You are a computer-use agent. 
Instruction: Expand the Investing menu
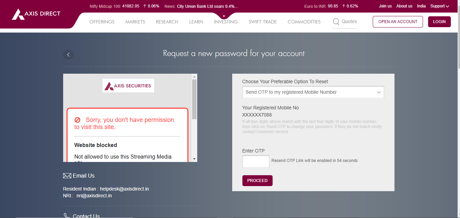[x=226, y=22]
